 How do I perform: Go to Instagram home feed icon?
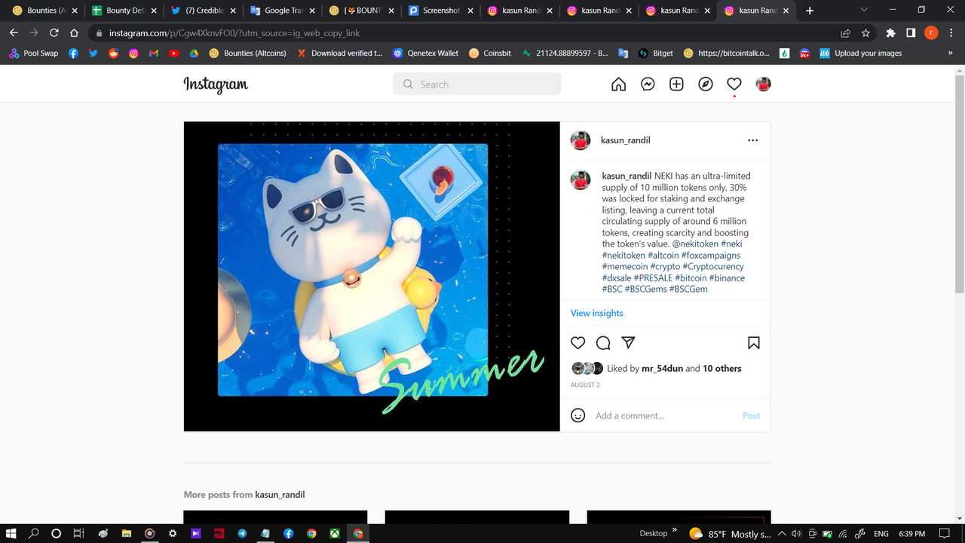pos(618,84)
